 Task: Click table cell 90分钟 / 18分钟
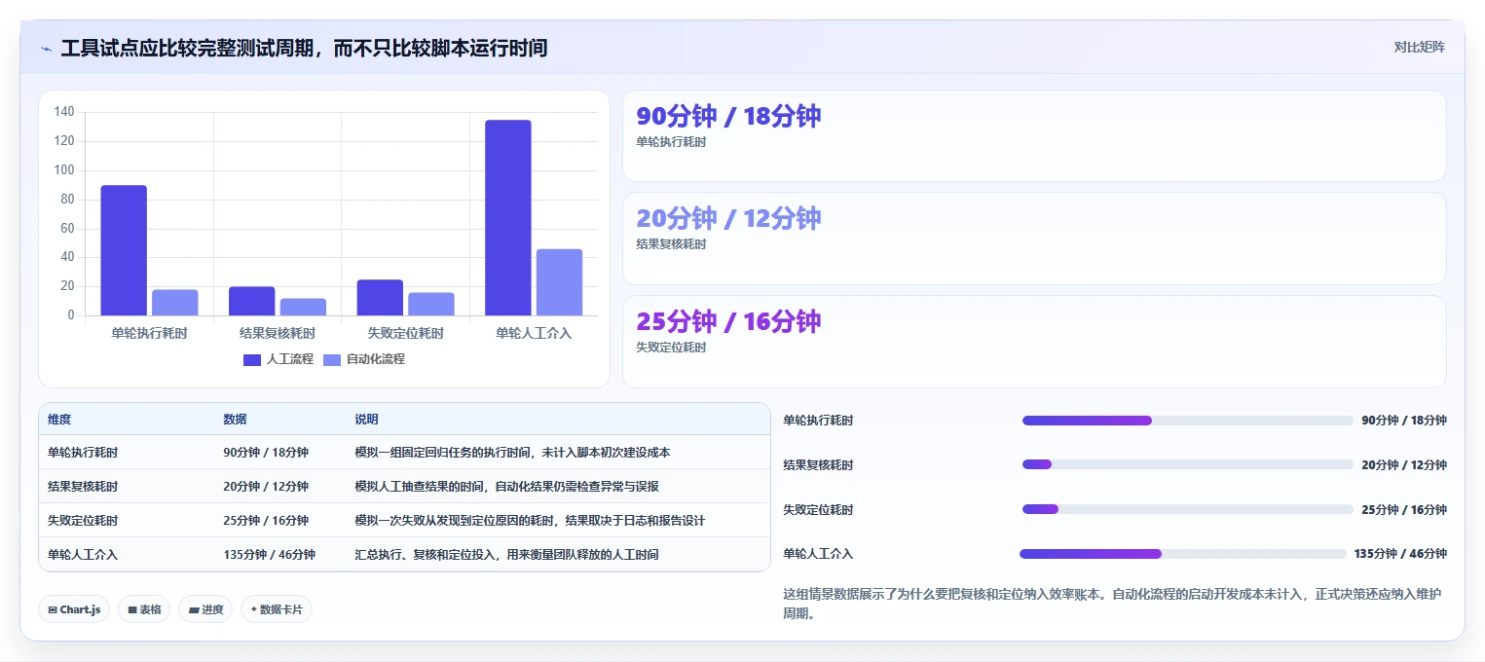click(266, 453)
